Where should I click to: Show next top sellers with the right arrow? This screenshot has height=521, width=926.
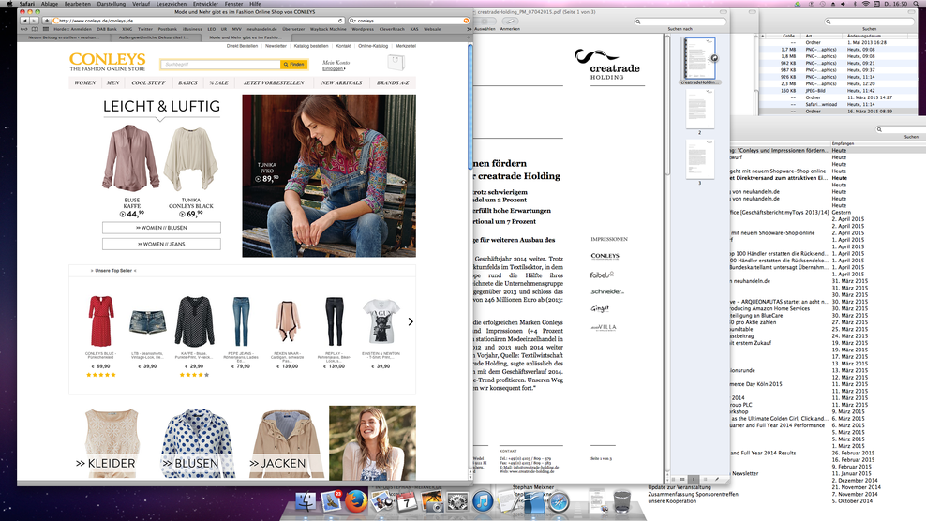click(x=411, y=321)
